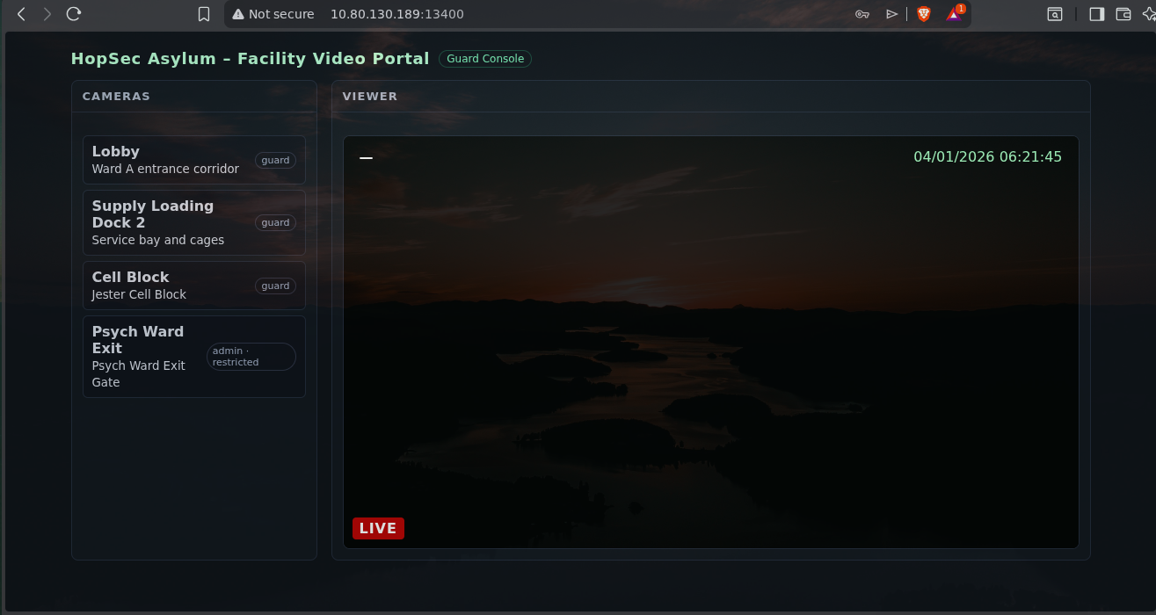Bookmark this page

[204, 14]
